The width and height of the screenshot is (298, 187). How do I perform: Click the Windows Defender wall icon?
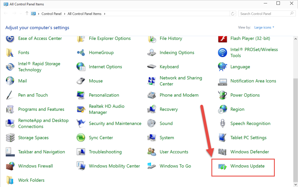click(x=222, y=152)
